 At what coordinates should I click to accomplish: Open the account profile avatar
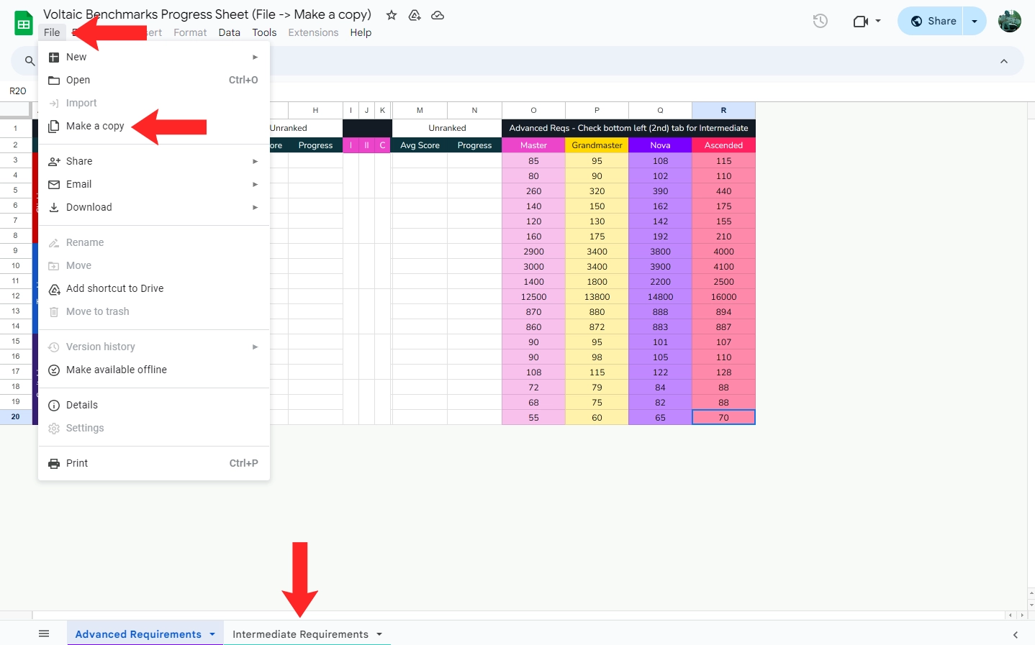(1009, 22)
